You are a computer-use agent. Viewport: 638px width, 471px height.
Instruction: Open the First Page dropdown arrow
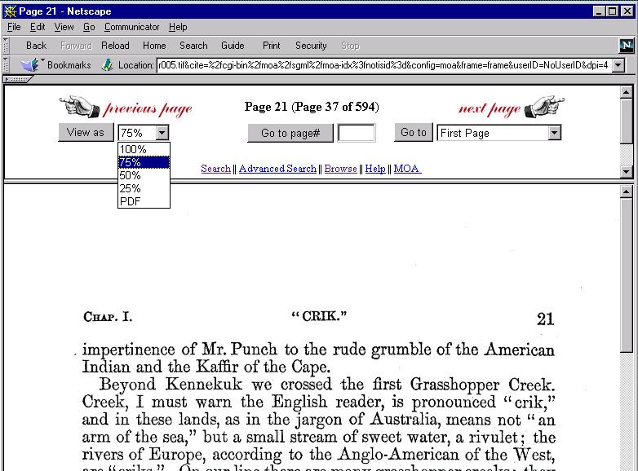555,133
